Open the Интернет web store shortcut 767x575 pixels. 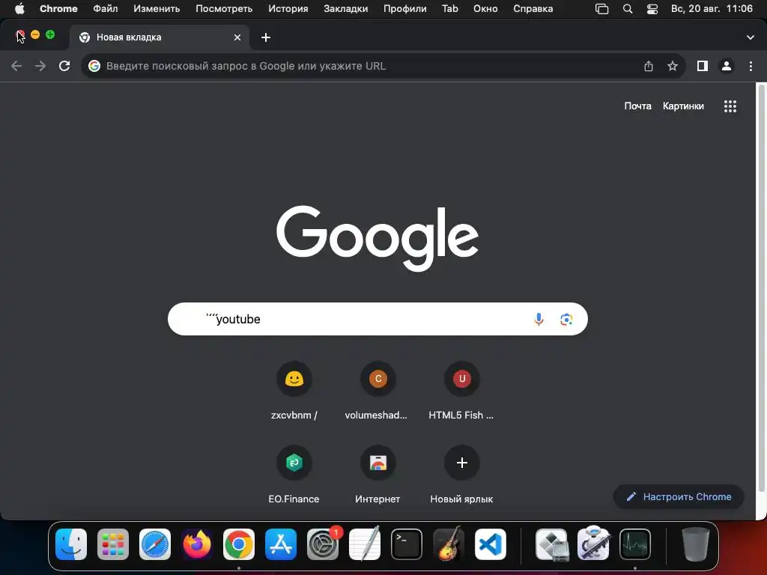point(378,475)
